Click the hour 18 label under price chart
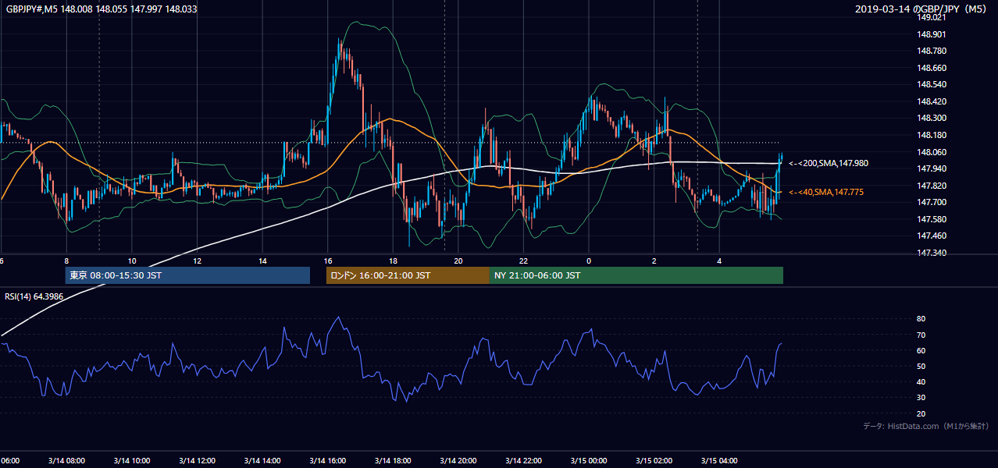The height and width of the screenshot is (468, 998). click(394, 261)
